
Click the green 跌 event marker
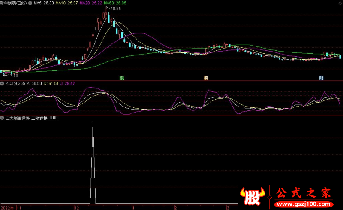tap(122, 78)
